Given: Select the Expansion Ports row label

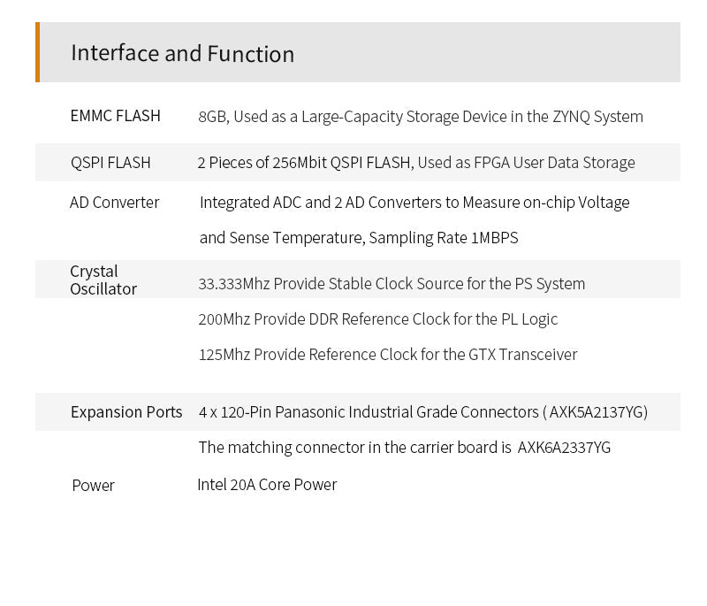Looking at the screenshot, I should (x=126, y=412).
